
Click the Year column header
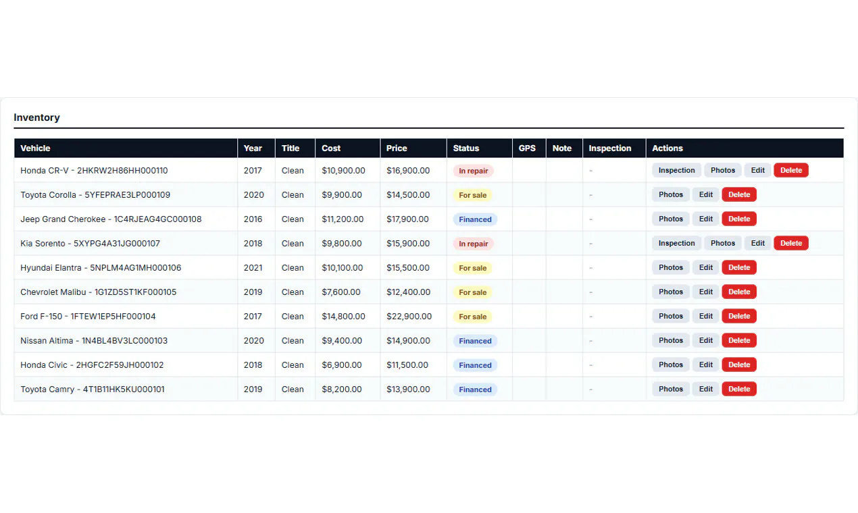pos(256,148)
